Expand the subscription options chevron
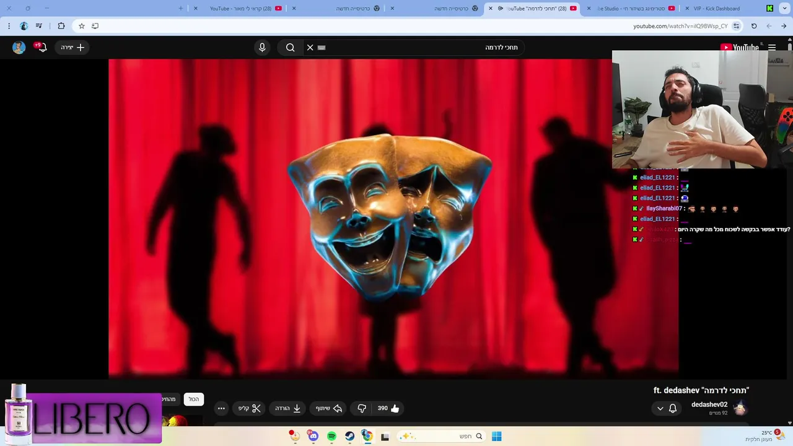 click(660, 408)
